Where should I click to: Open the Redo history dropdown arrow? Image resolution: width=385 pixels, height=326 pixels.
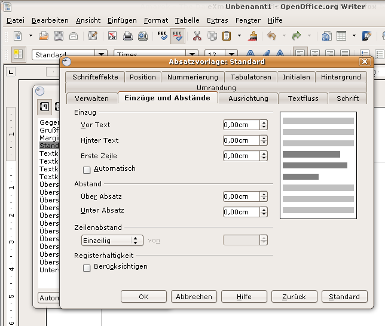[310, 36]
